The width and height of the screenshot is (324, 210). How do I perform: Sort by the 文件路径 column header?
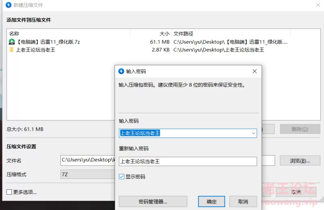(231, 34)
